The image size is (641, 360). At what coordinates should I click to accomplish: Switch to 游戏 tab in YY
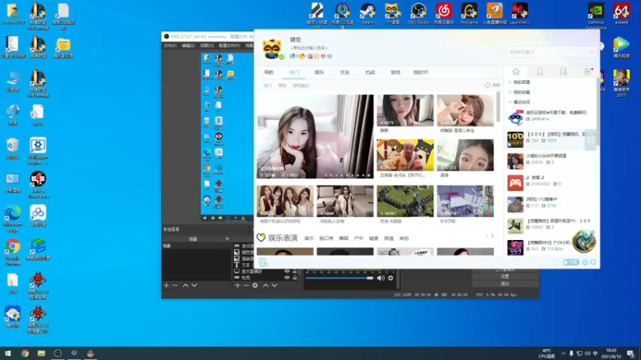(395, 72)
